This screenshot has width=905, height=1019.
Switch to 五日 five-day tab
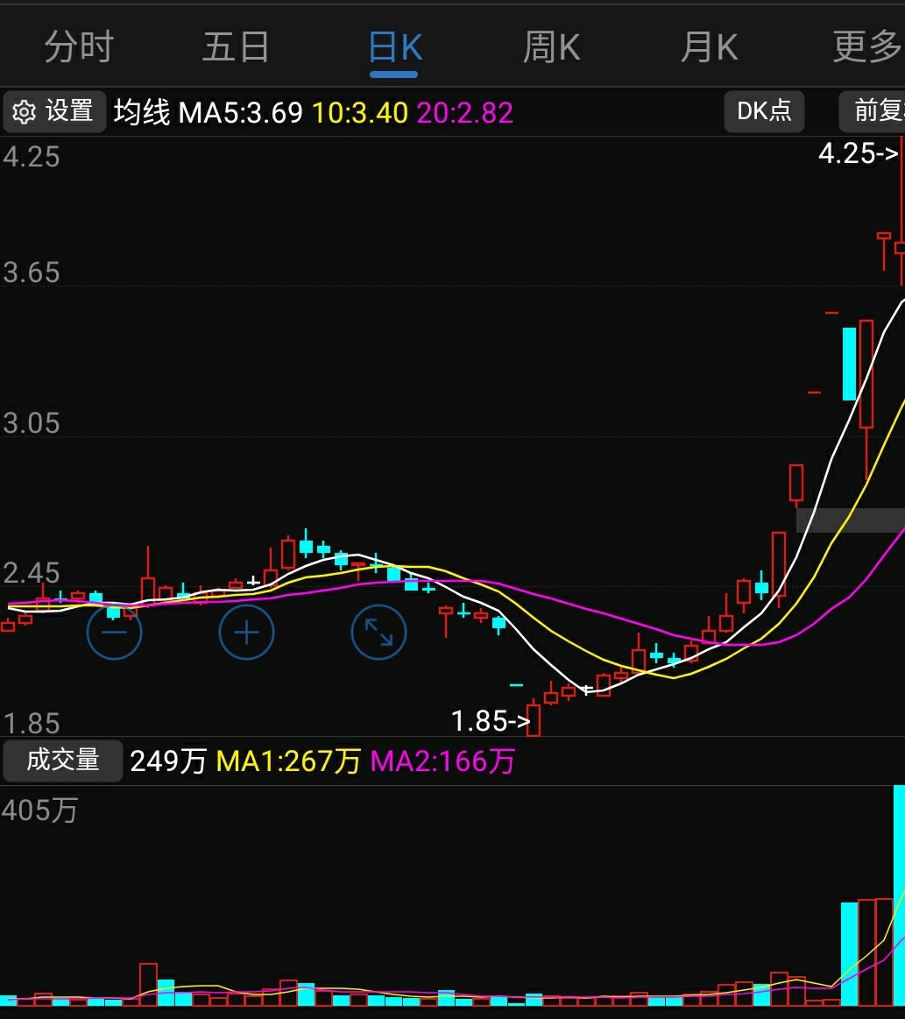tap(236, 47)
